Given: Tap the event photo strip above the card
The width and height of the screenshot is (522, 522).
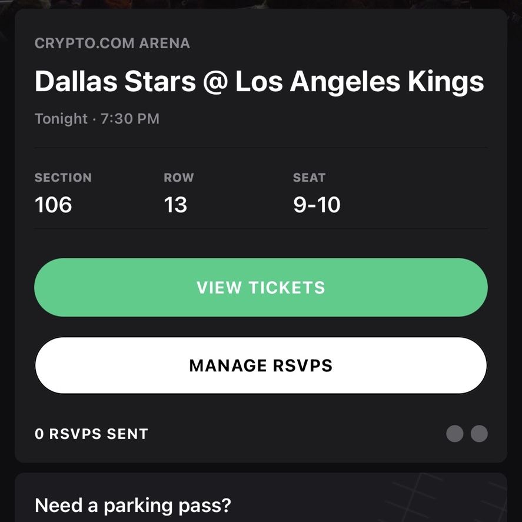Looking at the screenshot, I should (x=261, y=4).
